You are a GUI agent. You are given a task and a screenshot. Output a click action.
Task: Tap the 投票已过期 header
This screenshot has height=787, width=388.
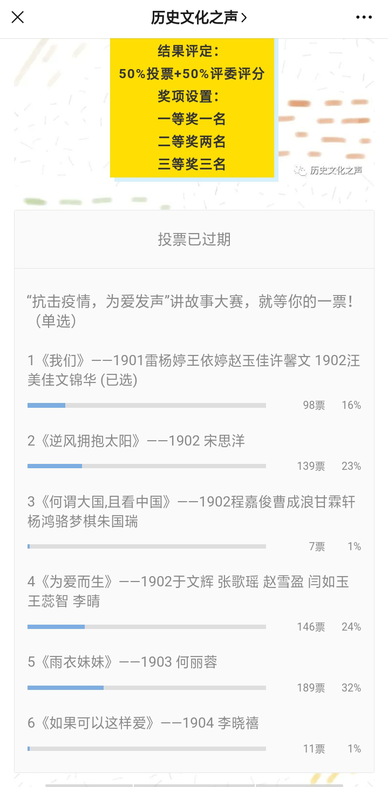pyautogui.click(x=194, y=239)
